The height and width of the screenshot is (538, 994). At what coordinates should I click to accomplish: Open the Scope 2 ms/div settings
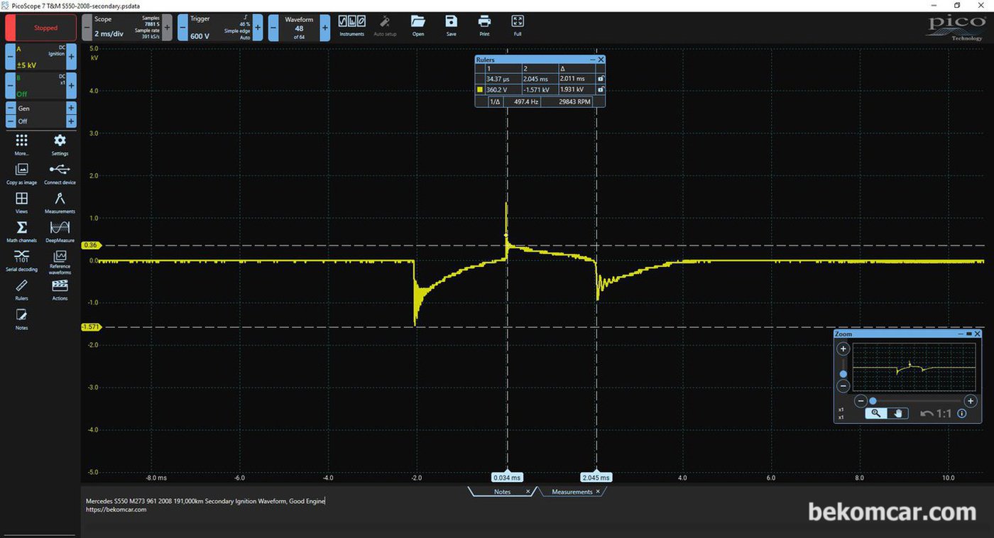(127, 28)
